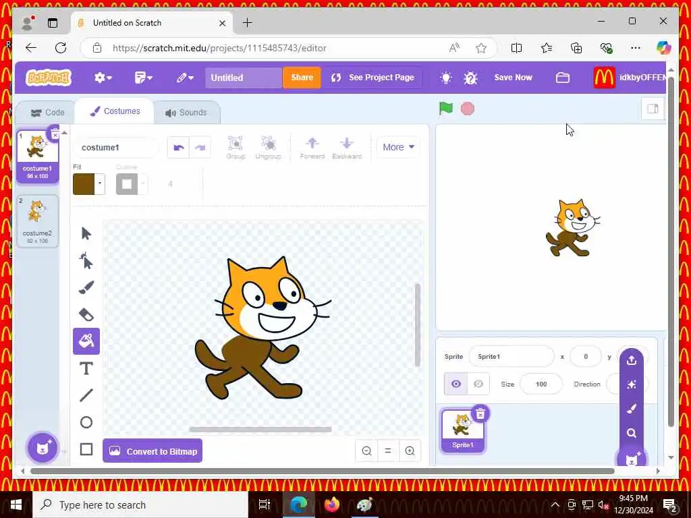Select the Brush tool
Image resolution: width=691 pixels, height=518 pixels.
(x=86, y=287)
